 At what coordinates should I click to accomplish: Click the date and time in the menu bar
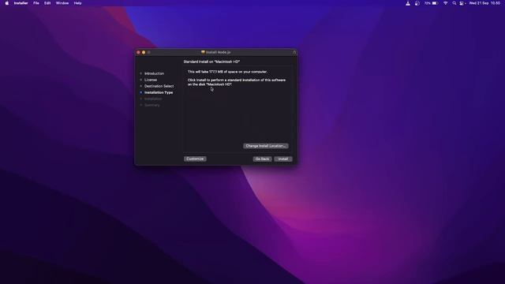click(484, 3)
